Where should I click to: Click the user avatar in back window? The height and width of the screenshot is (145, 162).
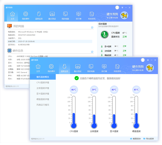pyautogui.click(x=117, y=7)
